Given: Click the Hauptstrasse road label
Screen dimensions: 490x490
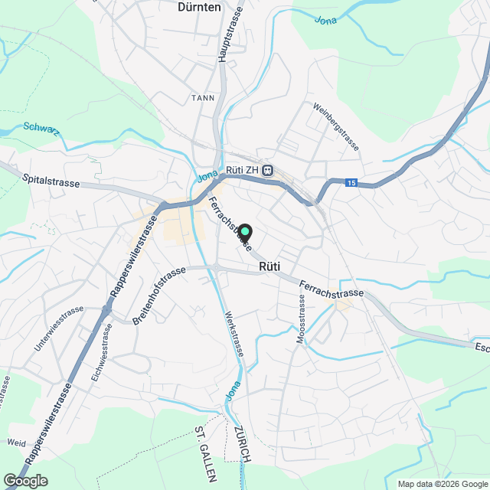Looking at the screenshot, I should tap(230, 34).
